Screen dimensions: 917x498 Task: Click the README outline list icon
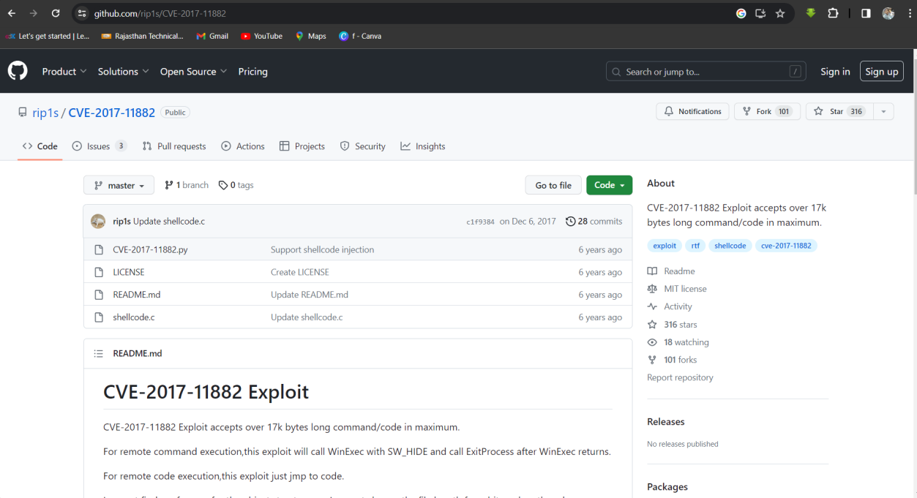pyautogui.click(x=99, y=353)
